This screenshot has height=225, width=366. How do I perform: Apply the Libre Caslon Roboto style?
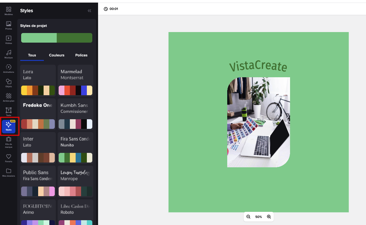coord(75,212)
